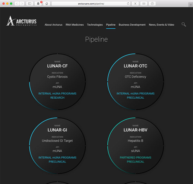This screenshot has width=193, height=184.
Task: Open the RNA Medicines menu item
Action: click(74, 25)
